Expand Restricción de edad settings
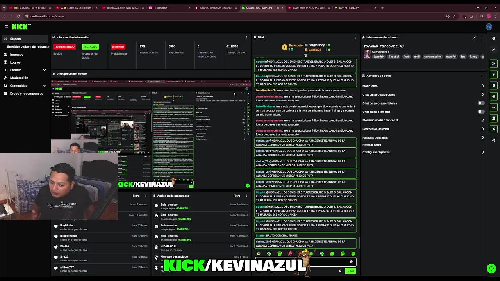 tap(483, 129)
